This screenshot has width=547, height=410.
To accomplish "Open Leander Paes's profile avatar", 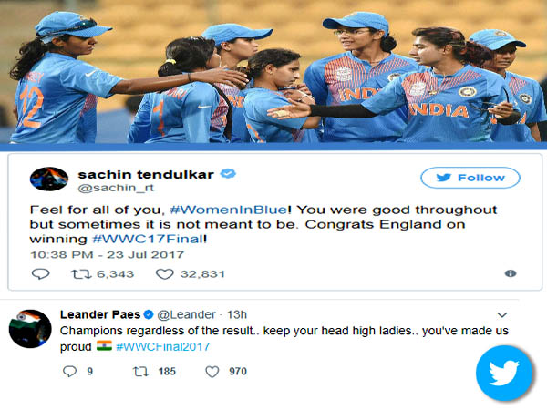I will tap(29, 327).
